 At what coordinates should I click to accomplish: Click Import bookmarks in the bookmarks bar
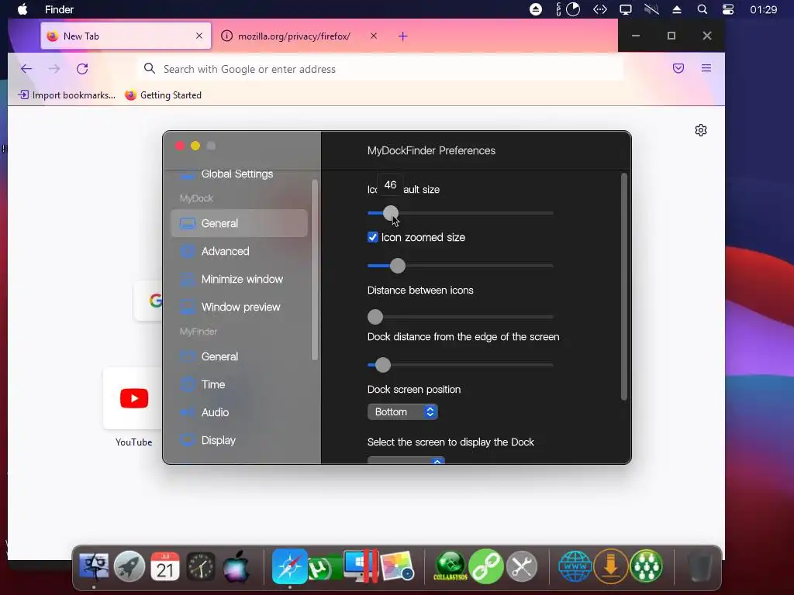(67, 95)
